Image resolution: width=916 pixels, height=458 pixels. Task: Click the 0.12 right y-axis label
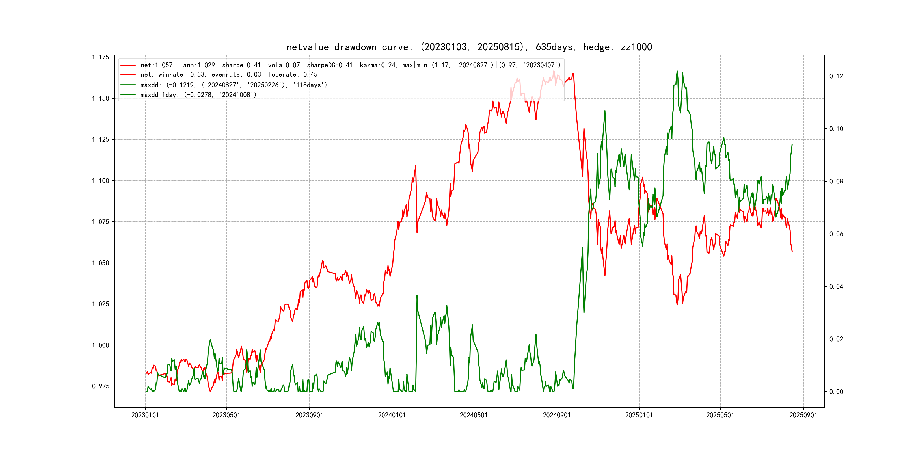[836, 76]
